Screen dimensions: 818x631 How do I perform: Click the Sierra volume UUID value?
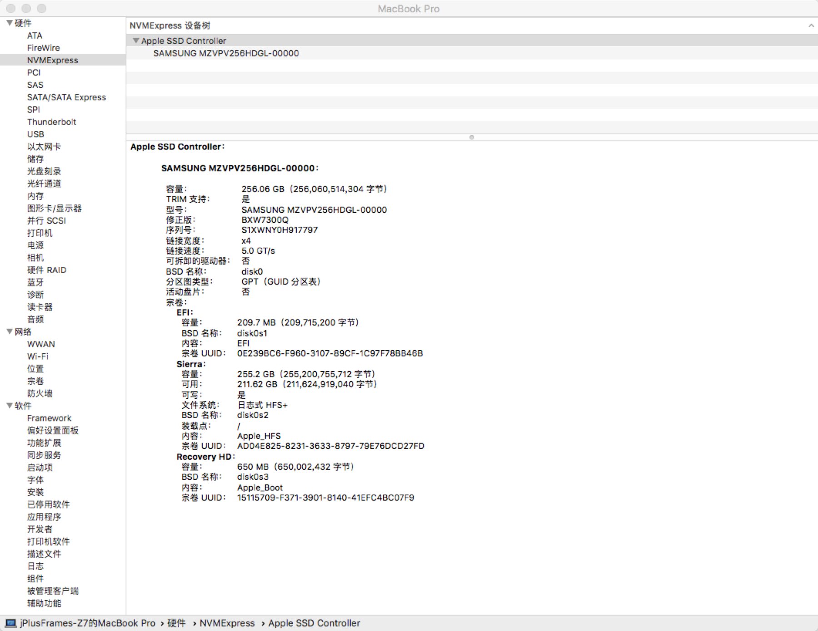tap(331, 446)
